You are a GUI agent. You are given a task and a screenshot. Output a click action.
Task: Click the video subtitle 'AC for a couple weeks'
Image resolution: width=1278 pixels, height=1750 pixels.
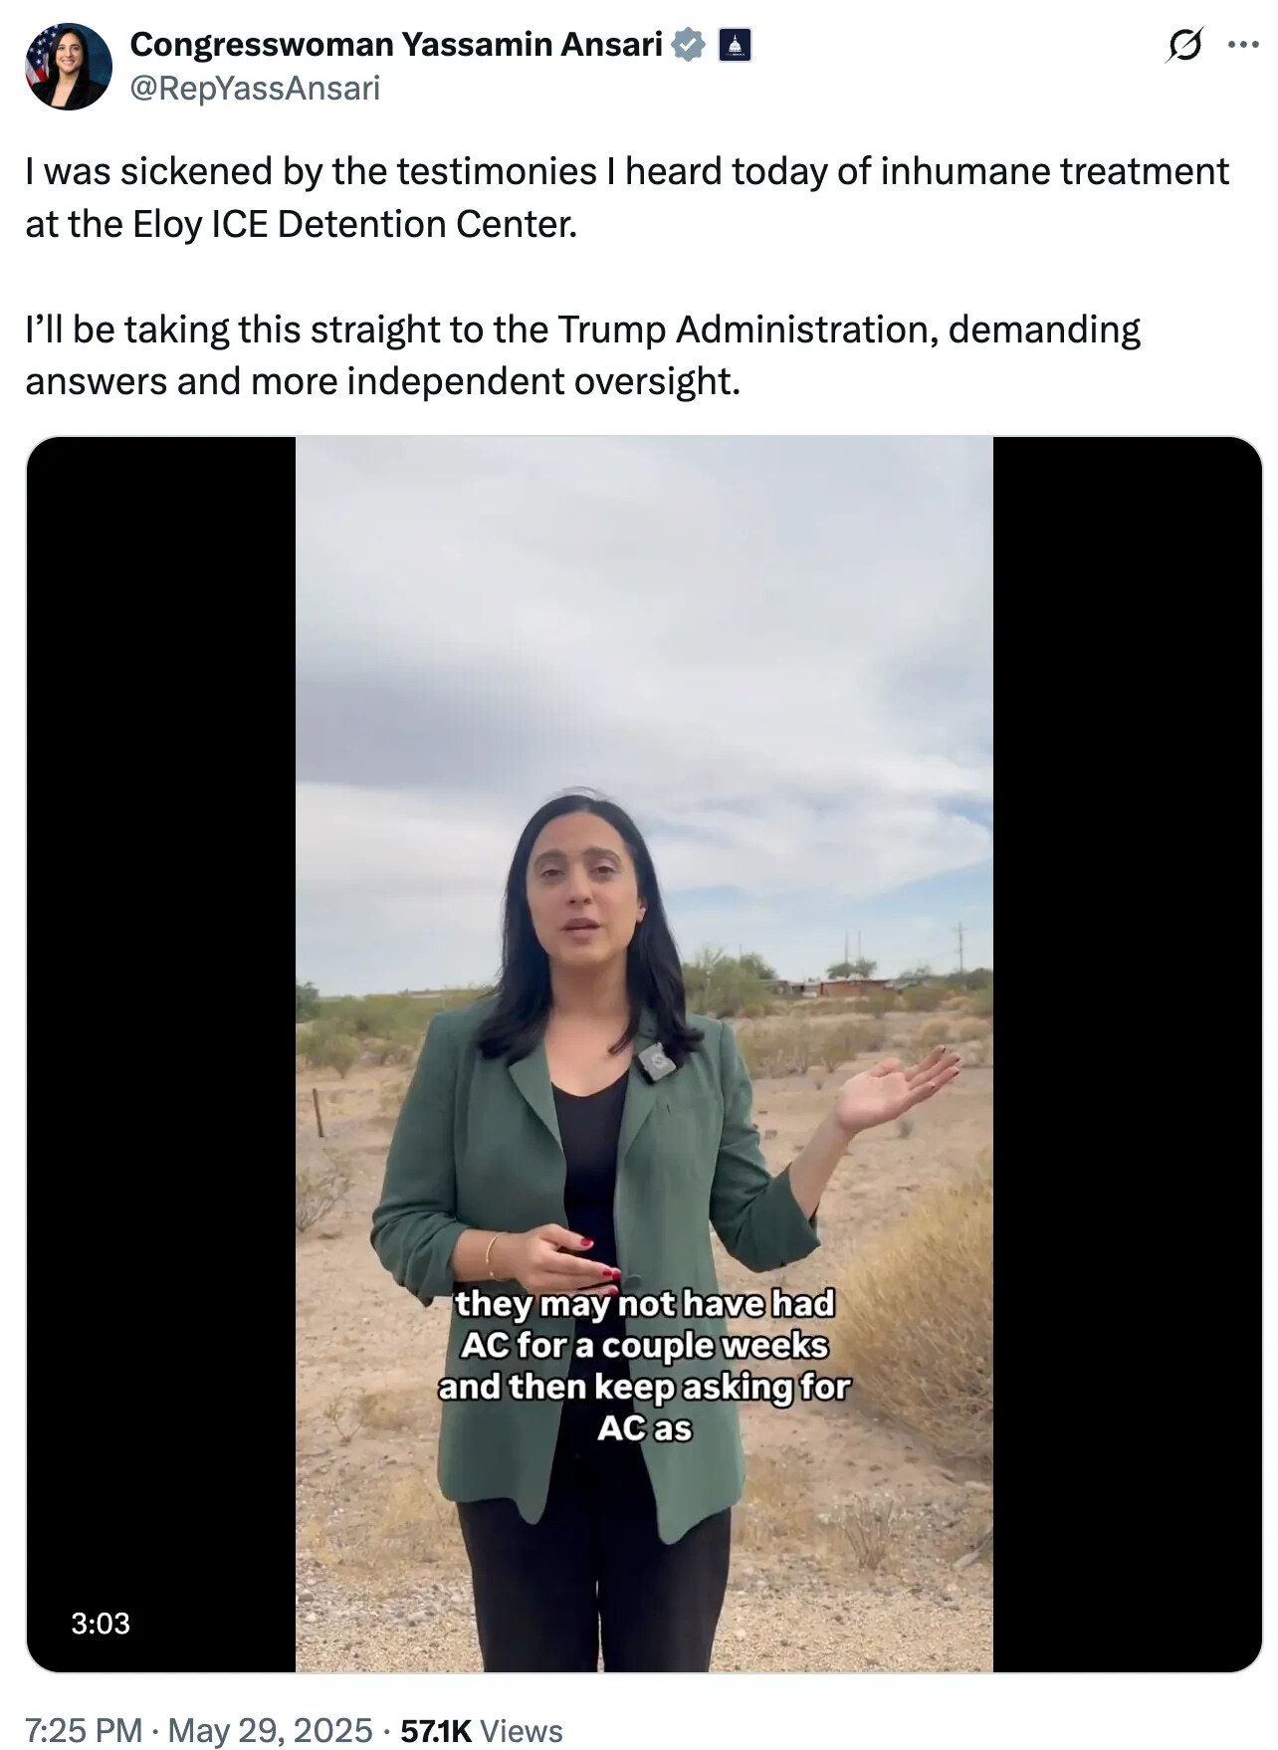(x=644, y=1345)
